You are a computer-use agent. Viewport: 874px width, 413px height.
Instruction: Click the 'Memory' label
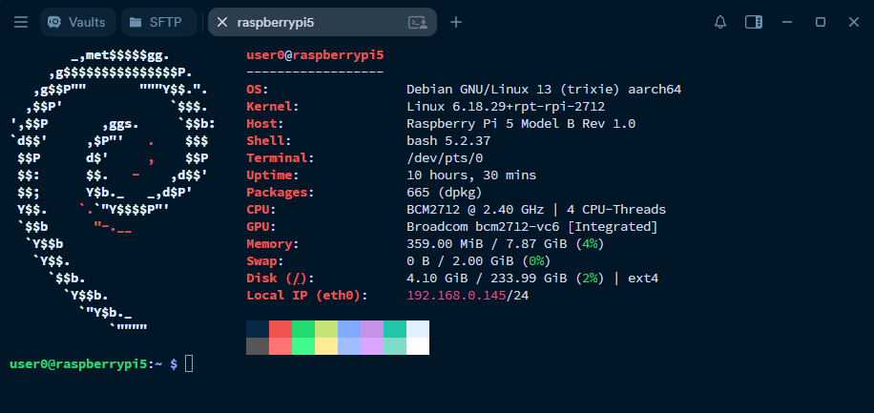coord(269,244)
